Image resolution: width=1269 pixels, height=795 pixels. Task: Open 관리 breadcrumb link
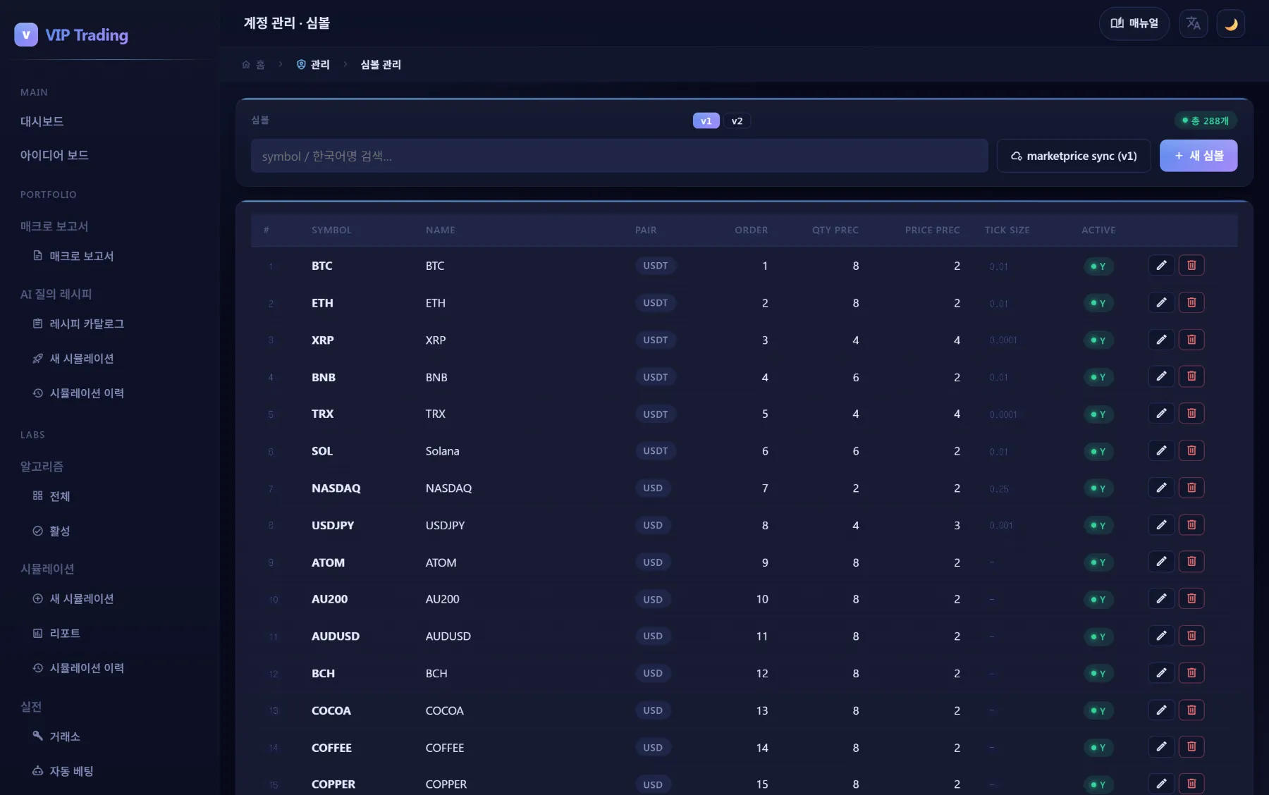(313, 65)
